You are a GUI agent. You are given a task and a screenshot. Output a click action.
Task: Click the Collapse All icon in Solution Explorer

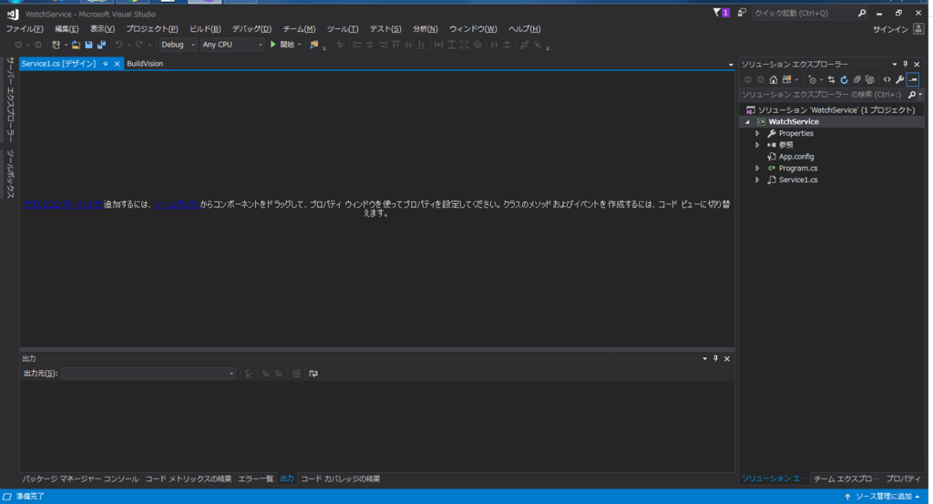click(x=856, y=79)
